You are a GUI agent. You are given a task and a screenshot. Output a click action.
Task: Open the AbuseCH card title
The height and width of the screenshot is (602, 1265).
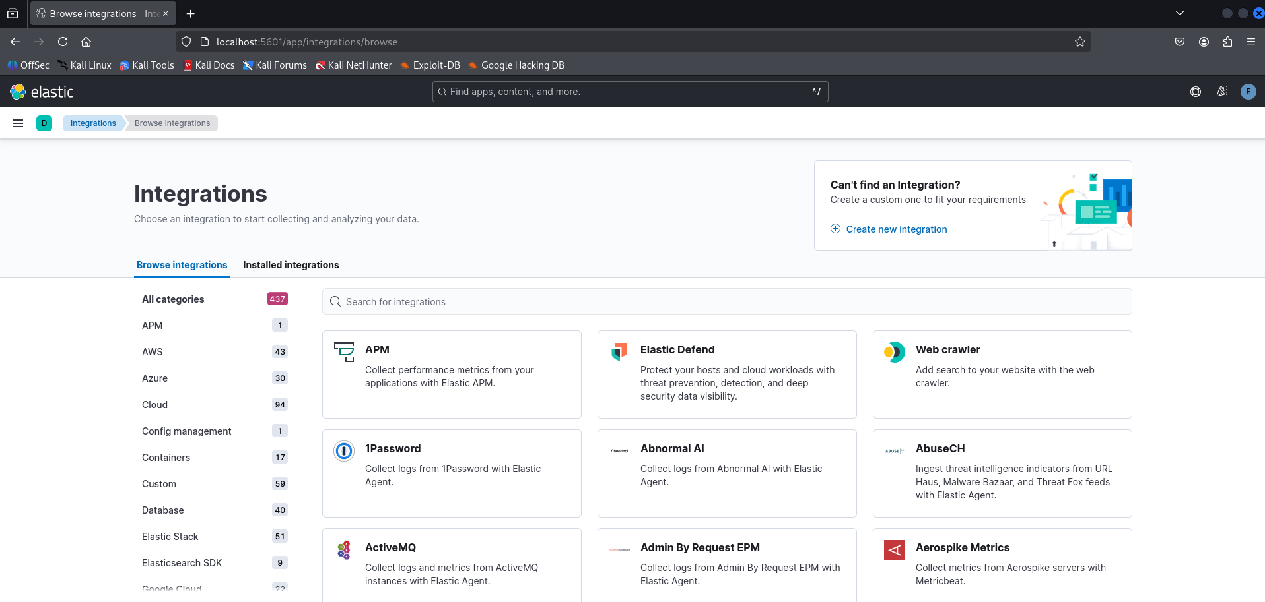point(940,448)
